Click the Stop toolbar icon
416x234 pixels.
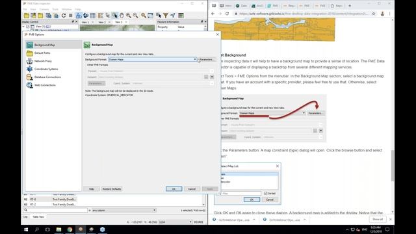71,16
